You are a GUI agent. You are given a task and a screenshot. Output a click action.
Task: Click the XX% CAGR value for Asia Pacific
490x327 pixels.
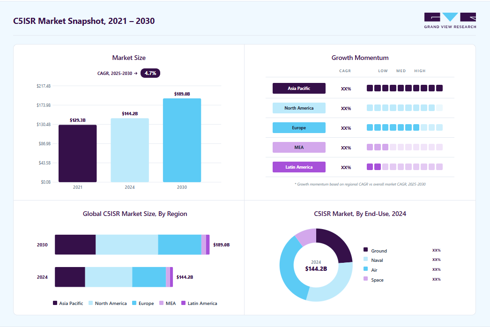coord(346,89)
